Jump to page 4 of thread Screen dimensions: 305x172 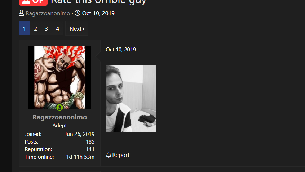tap(58, 28)
